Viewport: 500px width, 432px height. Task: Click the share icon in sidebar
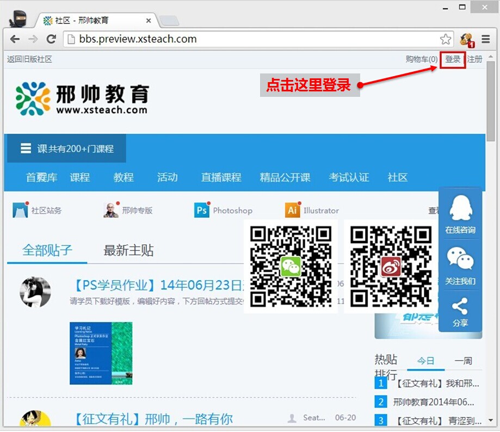coord(460,312)
